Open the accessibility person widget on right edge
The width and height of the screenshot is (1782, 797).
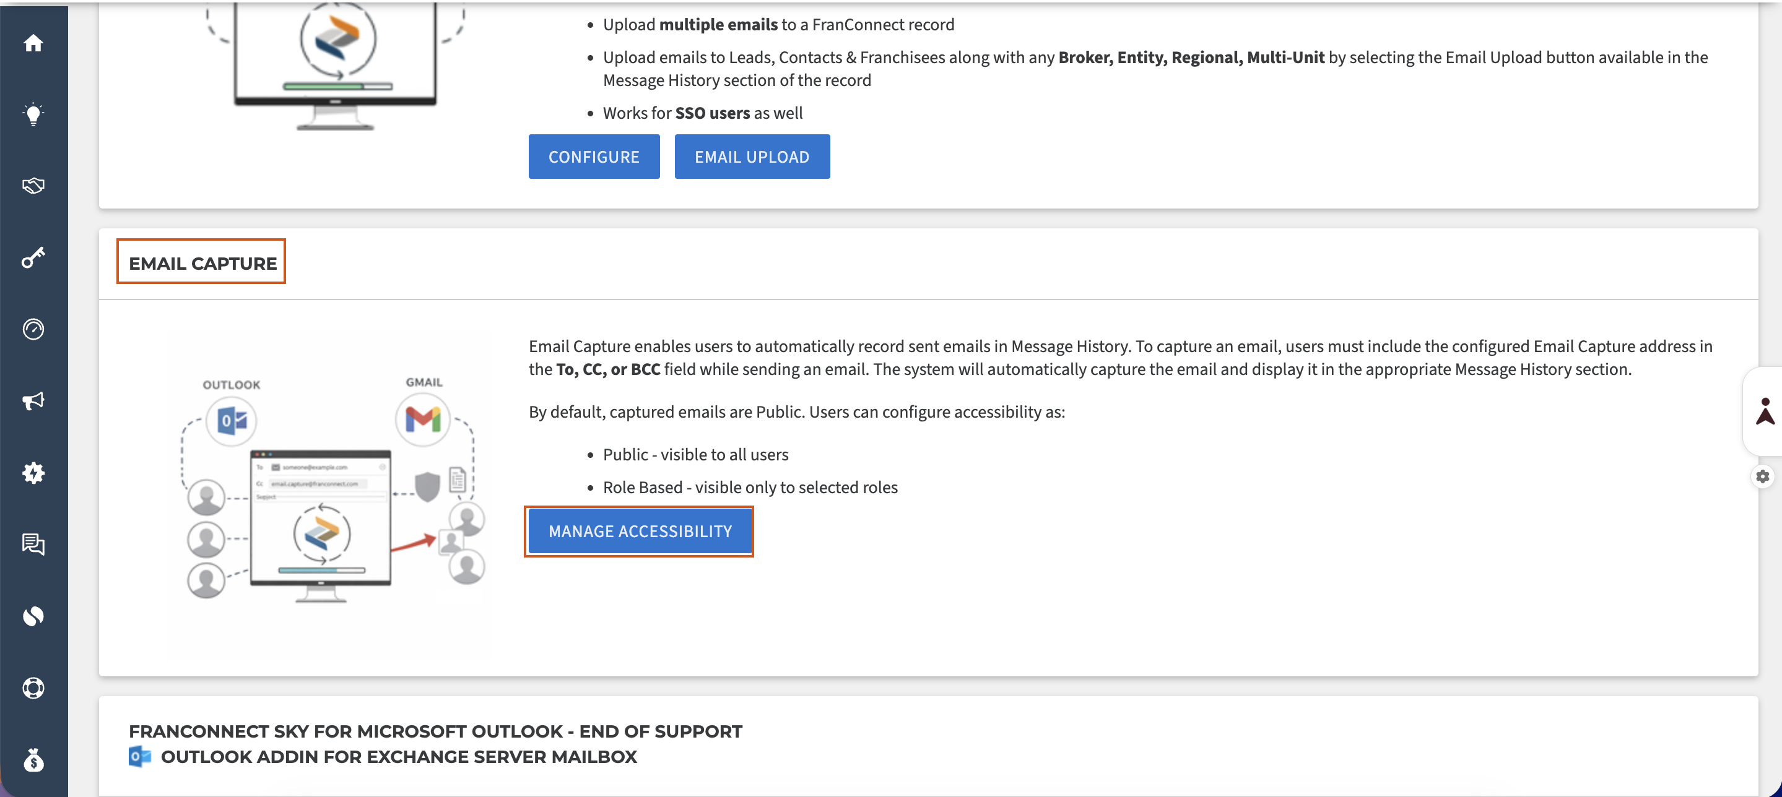click(1765, 411)
